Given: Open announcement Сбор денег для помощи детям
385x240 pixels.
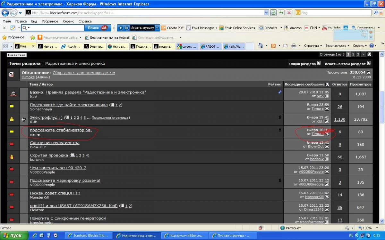Looking at the screenshot, I should coord(84,73).
